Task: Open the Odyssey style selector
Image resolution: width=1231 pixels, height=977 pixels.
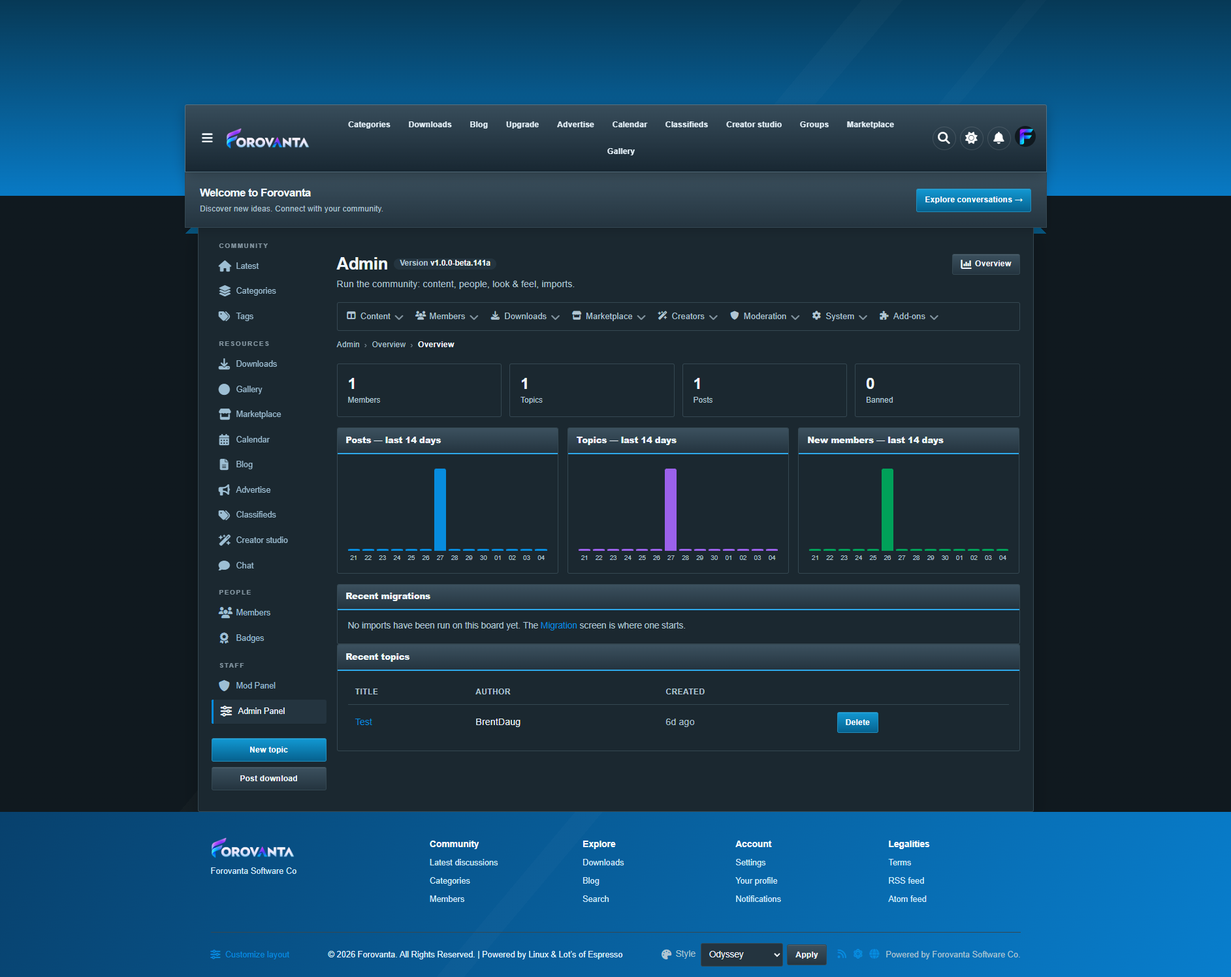Action: (742, 955)
